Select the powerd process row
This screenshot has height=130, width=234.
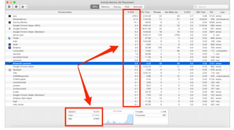(x=117, y=86)
